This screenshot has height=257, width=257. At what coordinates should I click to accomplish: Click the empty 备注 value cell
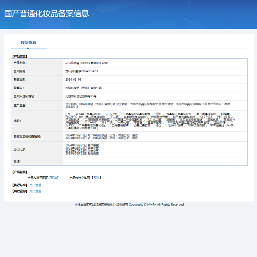coord(155,161)
